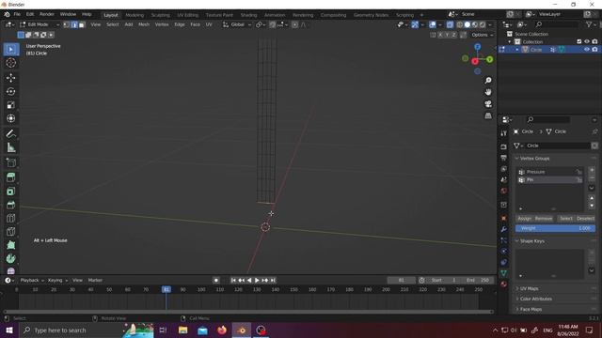Open the Vertex menu

point(162,24)
